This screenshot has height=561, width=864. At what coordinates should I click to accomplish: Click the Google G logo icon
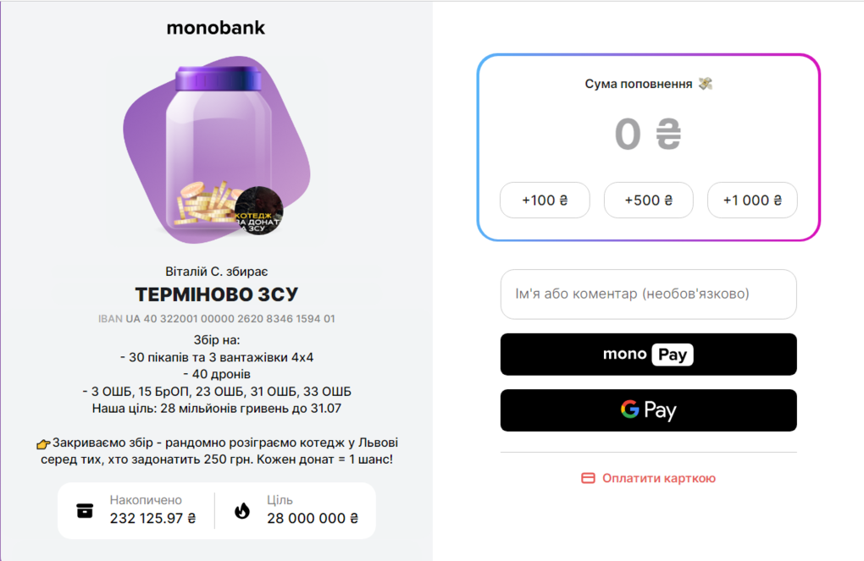click(x=629, y=410)
